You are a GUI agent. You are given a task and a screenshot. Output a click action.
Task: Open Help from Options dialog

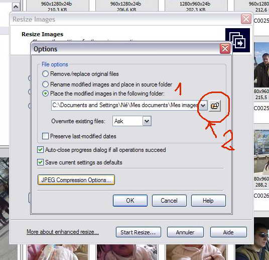(208, 201)
